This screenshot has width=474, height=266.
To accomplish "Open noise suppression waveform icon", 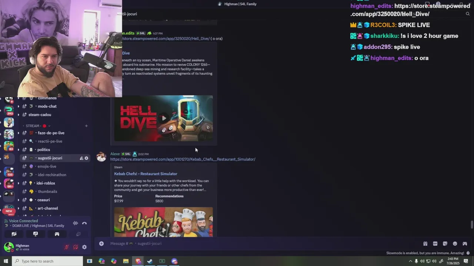I will (x=76, y=223).
